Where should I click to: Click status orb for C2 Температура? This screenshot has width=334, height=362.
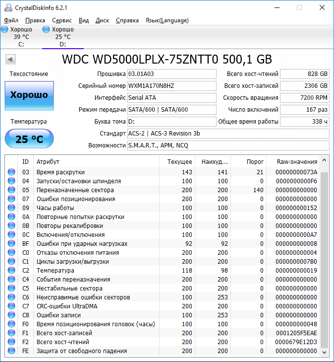tap(11, 270)
